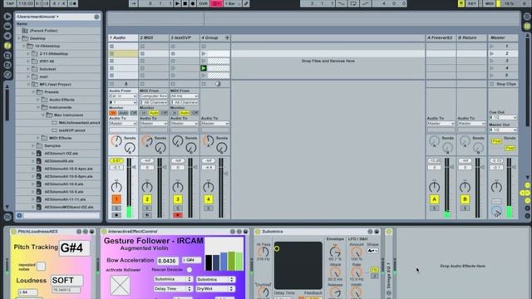Select the B Return track header
532x299 pixels.
coord(471,37)
